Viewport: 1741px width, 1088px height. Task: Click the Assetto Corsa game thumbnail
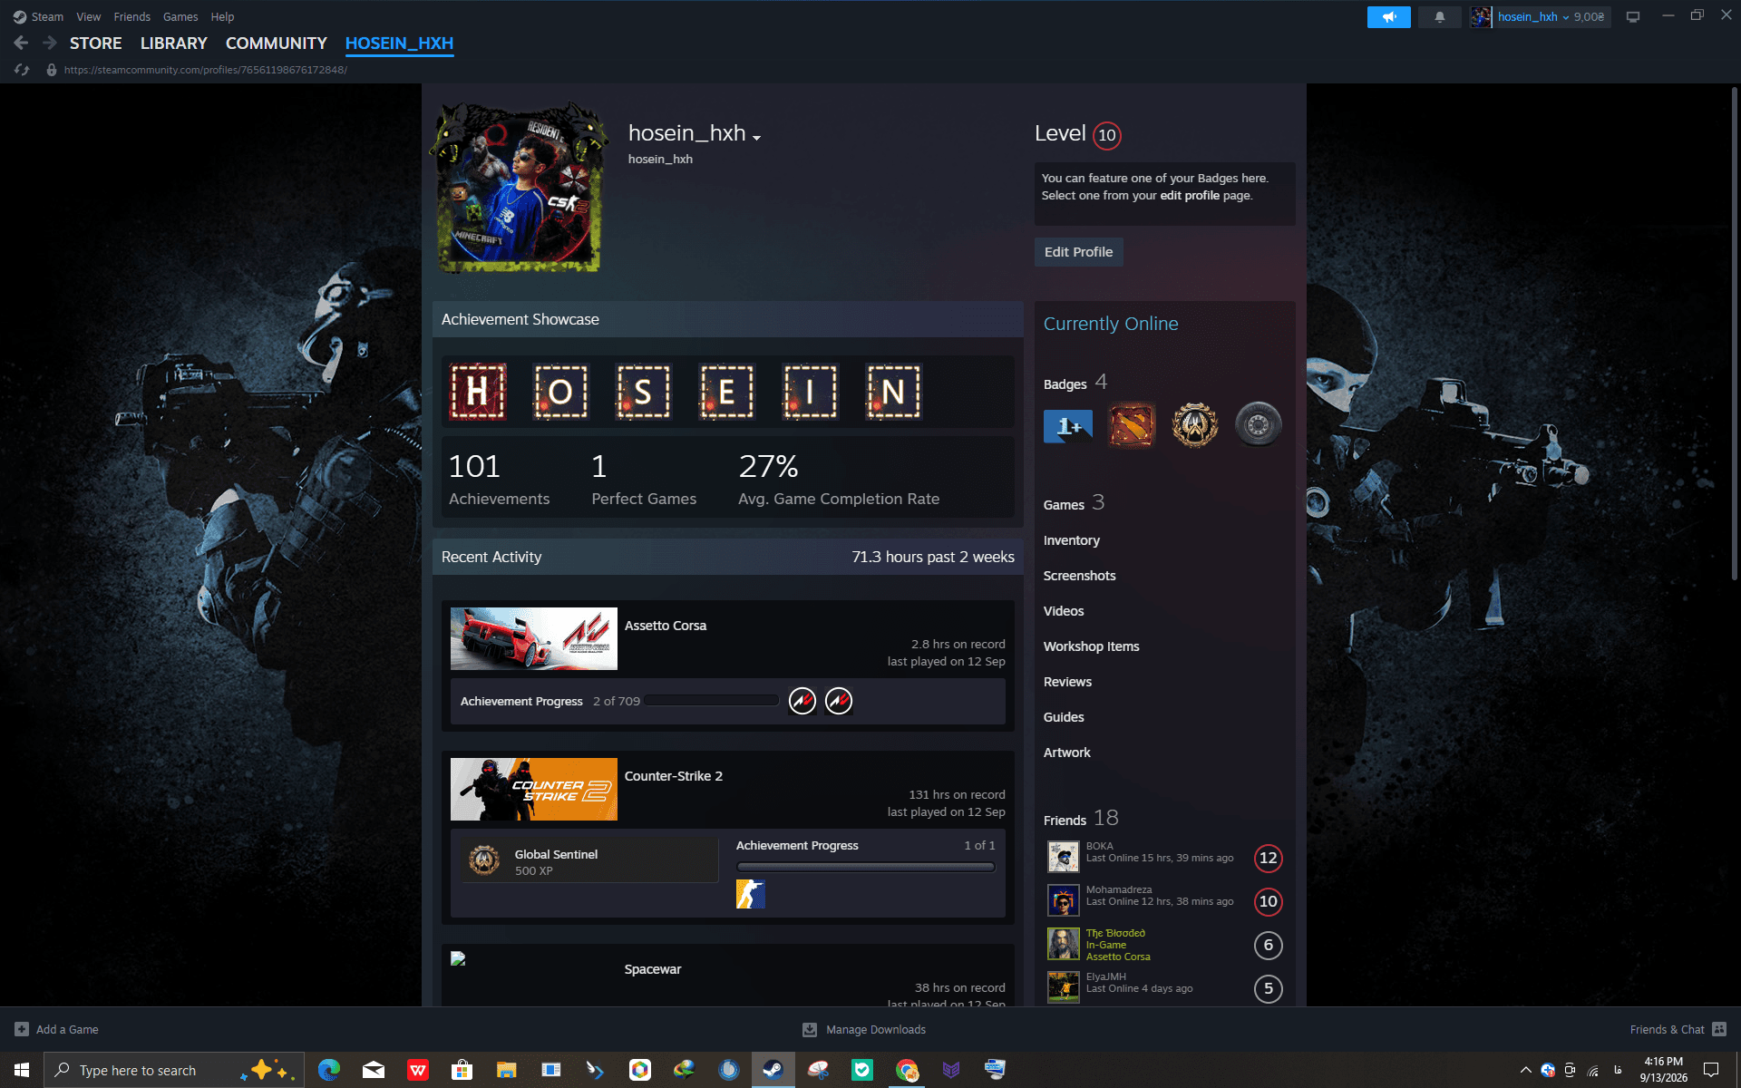(x=534, y=638)
